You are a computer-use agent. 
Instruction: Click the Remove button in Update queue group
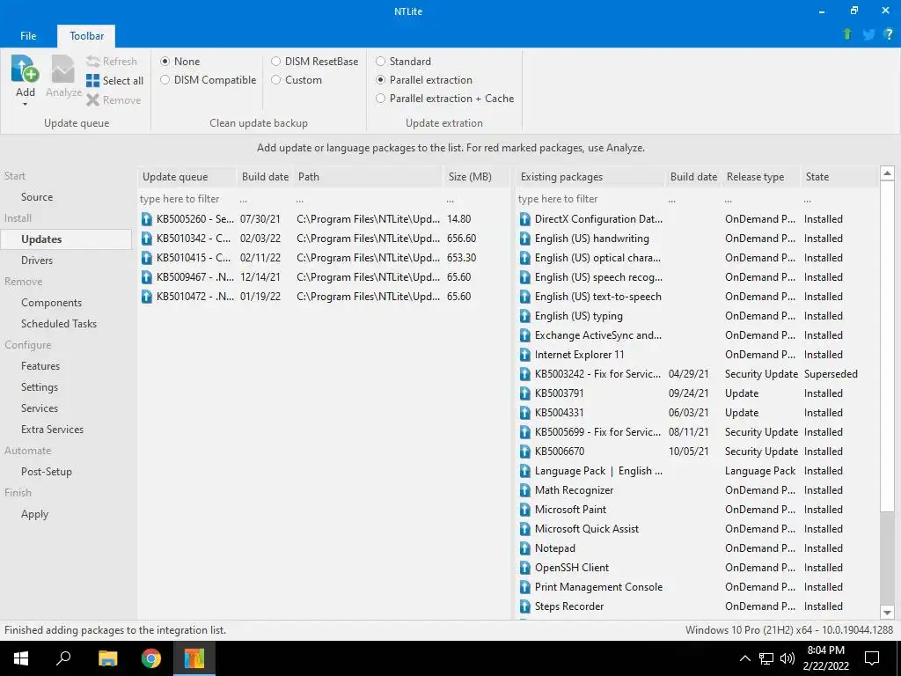[114, 100]
